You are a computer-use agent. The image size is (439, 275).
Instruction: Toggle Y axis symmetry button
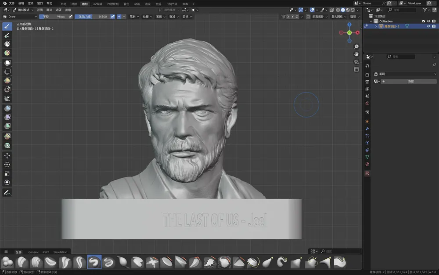tap(292, 17)
